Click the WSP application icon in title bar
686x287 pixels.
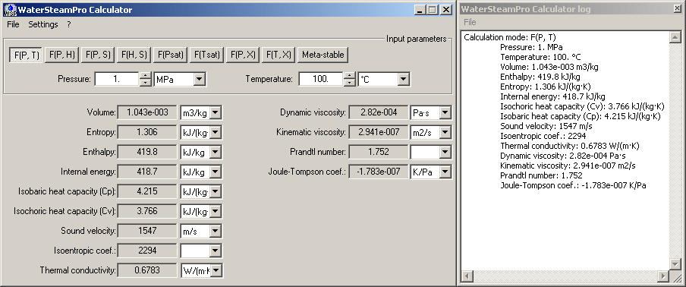tap(10, 10)
